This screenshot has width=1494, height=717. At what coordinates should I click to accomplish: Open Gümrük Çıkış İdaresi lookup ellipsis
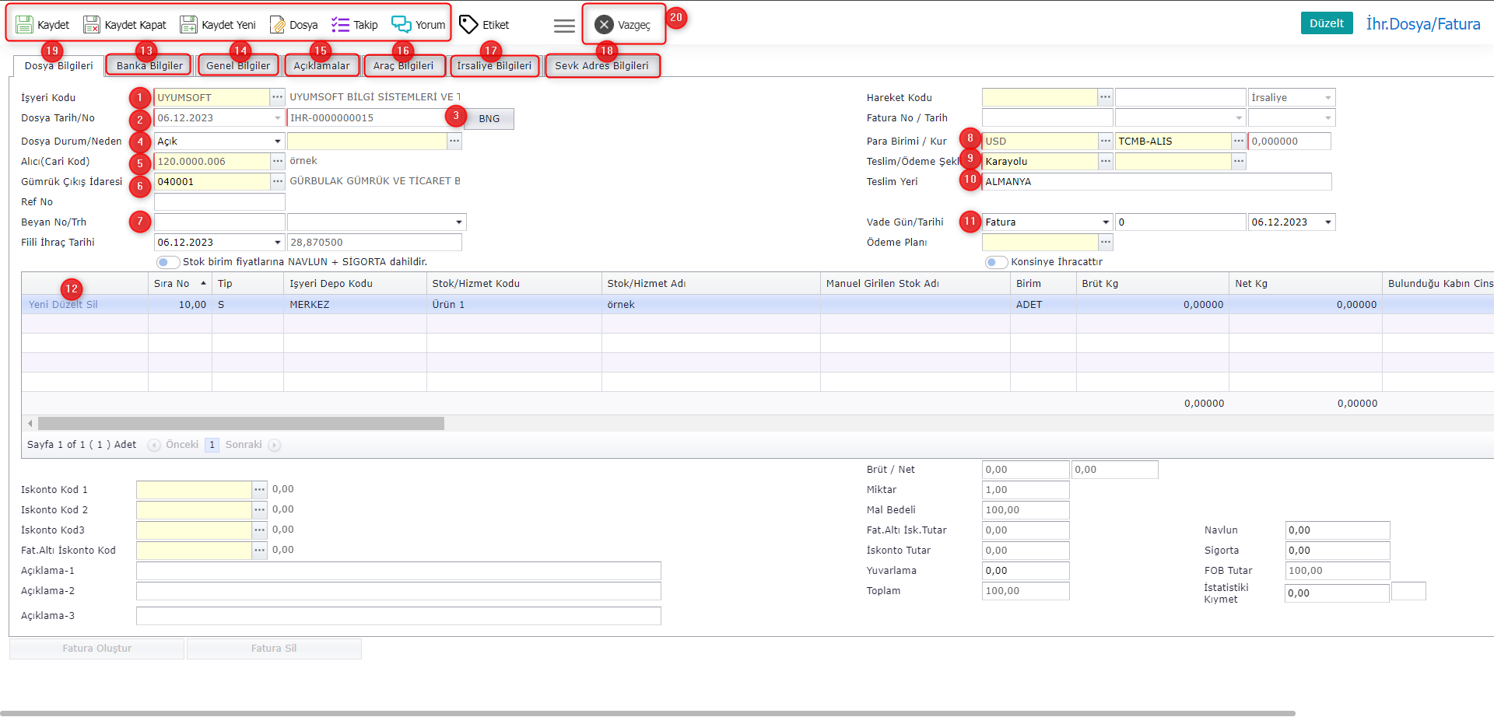[278, 181]
